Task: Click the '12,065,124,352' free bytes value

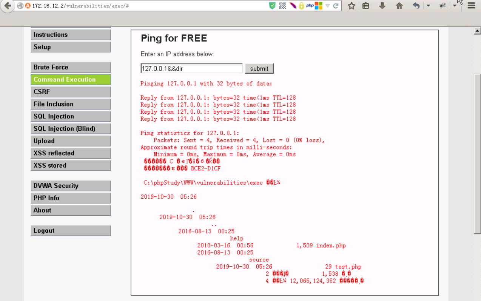Action: [313, 281]
